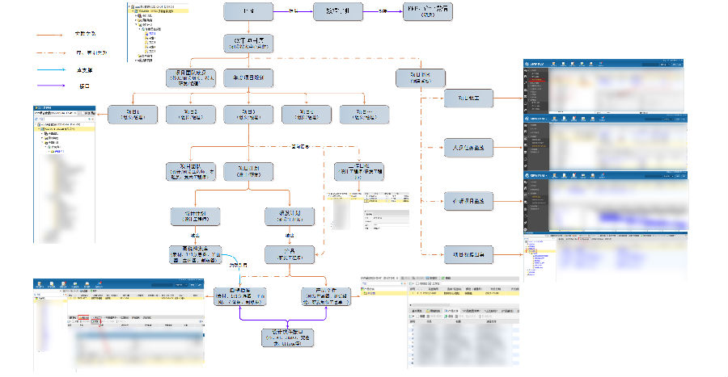Click the 人员任务查询 node
728x377 pixels.
[x=468, y=148]
